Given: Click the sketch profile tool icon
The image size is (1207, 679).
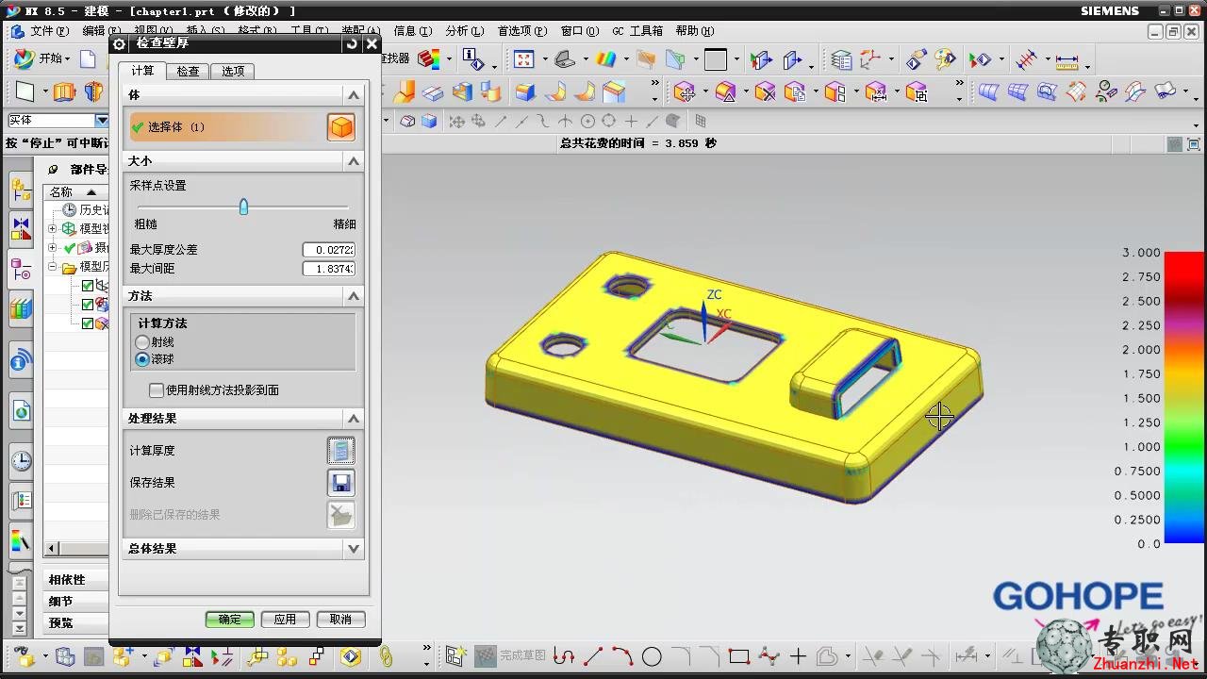Looking at the screenshot, I should [x=564, y=656].
